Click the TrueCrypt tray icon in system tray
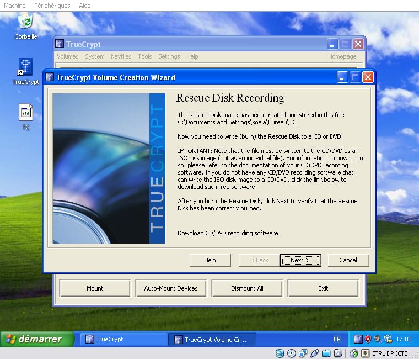The width and height of the screenshot is (419, 359). (358, 339)
